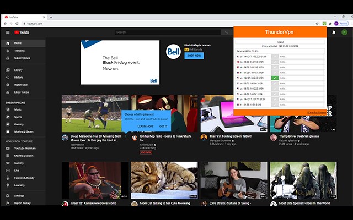This screenshot has height=220, width=353.
Task: Select the Home item in sidebar
Action: point(23,43)
